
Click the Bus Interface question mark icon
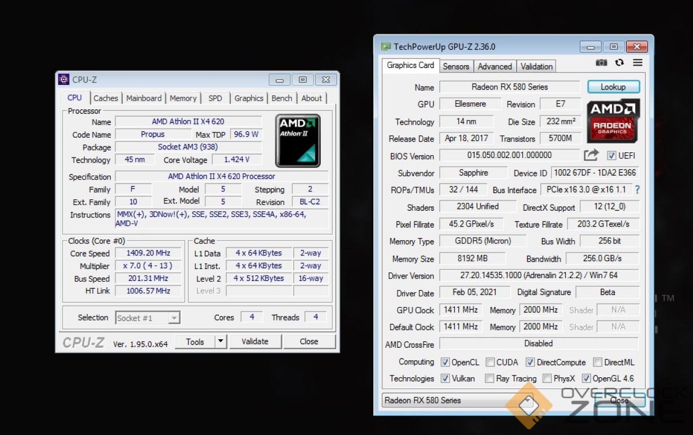coord(638,190)
